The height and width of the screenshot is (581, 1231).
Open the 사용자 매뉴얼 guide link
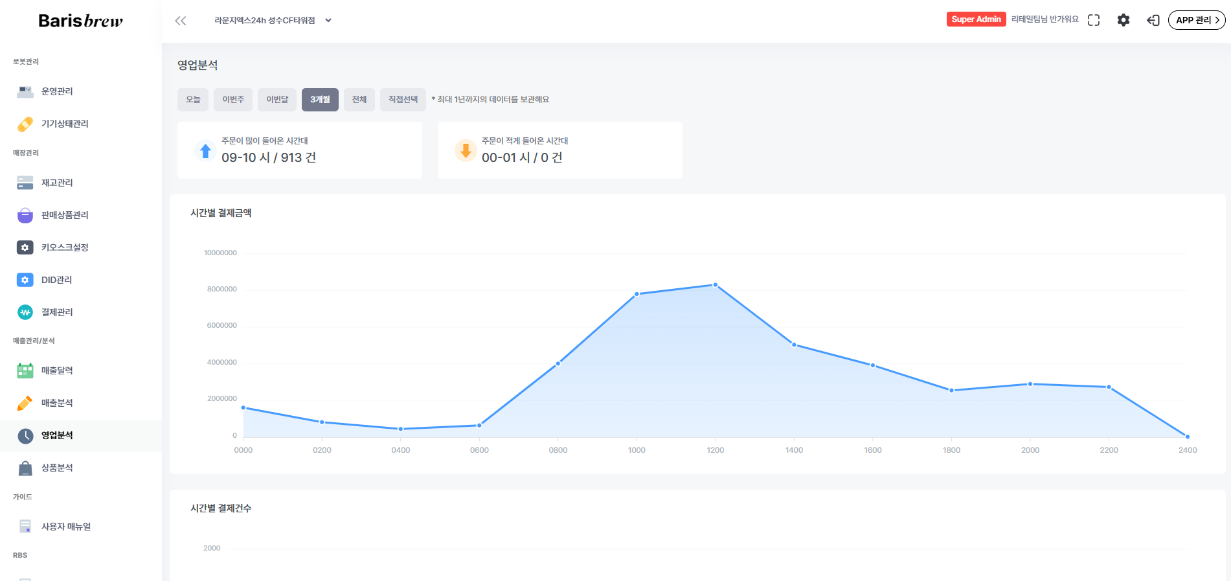tap(66, 527)
